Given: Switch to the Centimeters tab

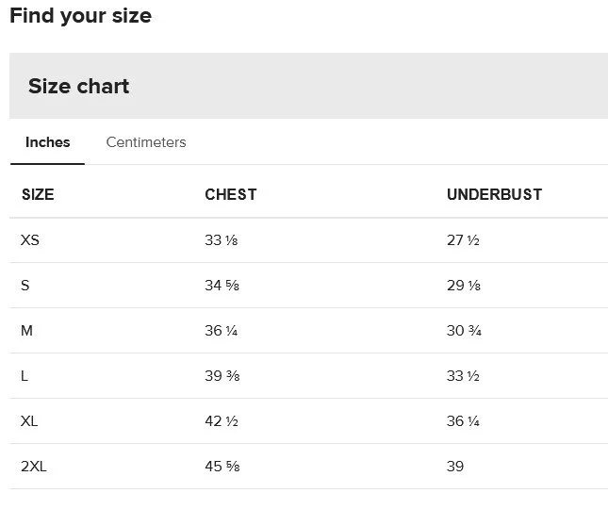Looking at the screenshot, I should (x=146, y=142).
